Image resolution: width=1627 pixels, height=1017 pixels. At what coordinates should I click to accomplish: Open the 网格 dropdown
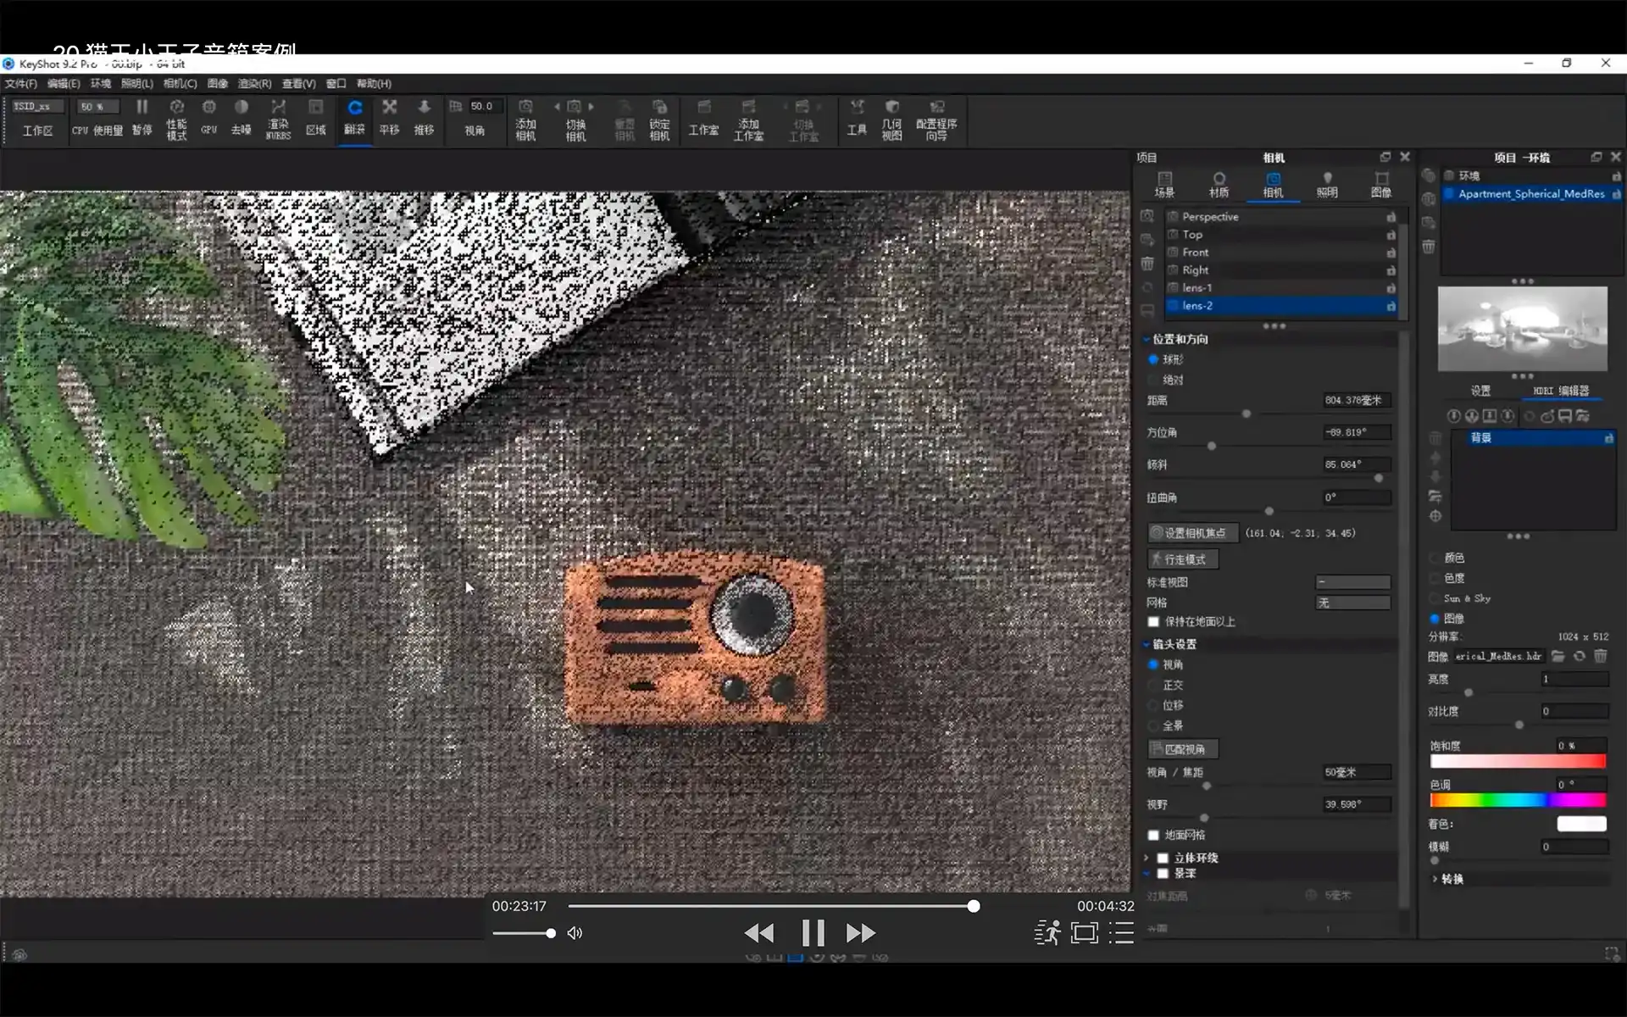1352,603
